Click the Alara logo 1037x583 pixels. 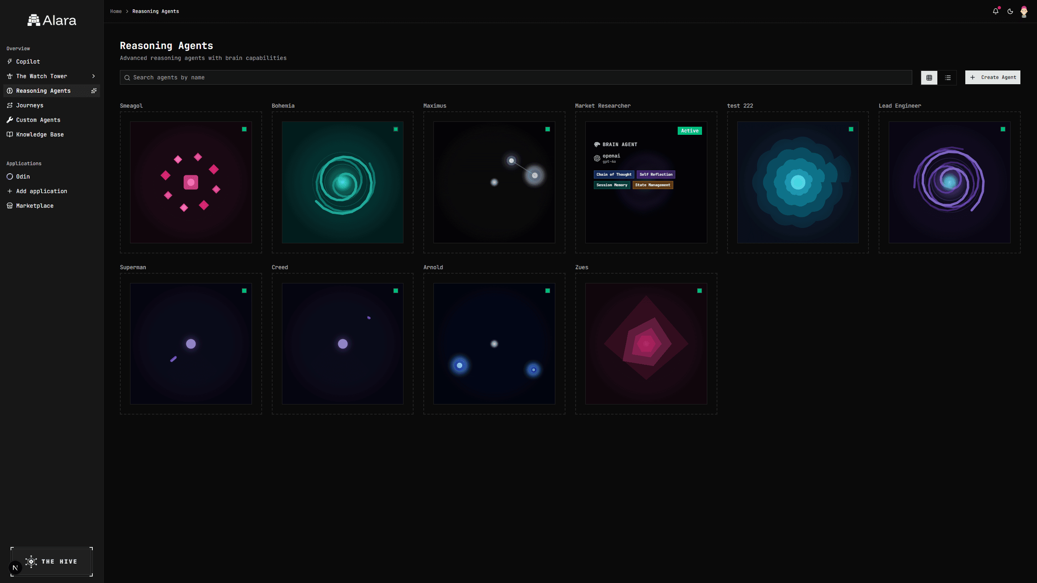pyautogui.click(x=51, y=19)
